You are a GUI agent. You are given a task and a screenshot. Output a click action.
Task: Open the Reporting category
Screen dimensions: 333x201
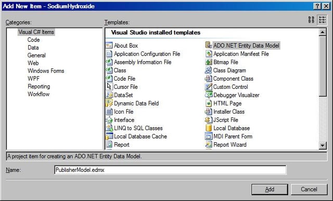pos(39,87)
